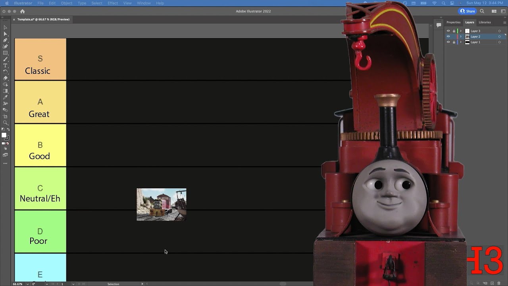The width and height of the screenshot is (508, 286).
Task: Click the Share button
Action: pyautogui.click(x=468, y=12)
